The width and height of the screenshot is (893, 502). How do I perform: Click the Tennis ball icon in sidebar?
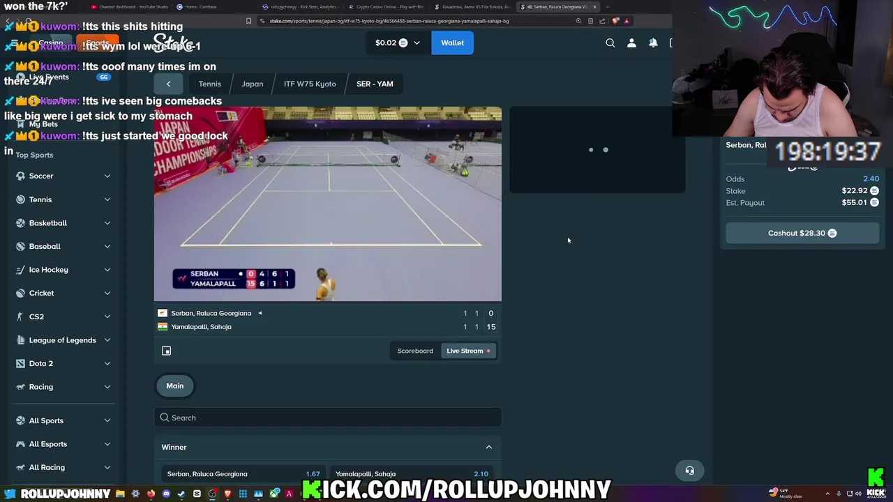21,199
